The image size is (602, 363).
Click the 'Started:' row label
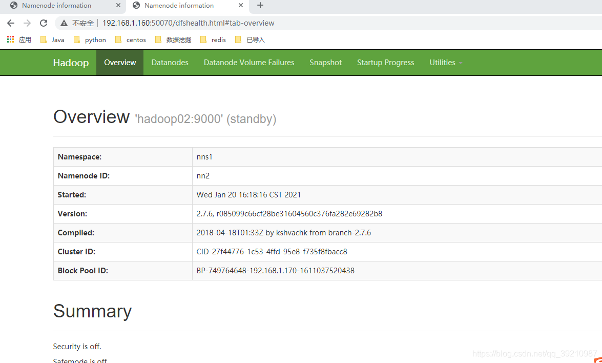click(72, 195)
